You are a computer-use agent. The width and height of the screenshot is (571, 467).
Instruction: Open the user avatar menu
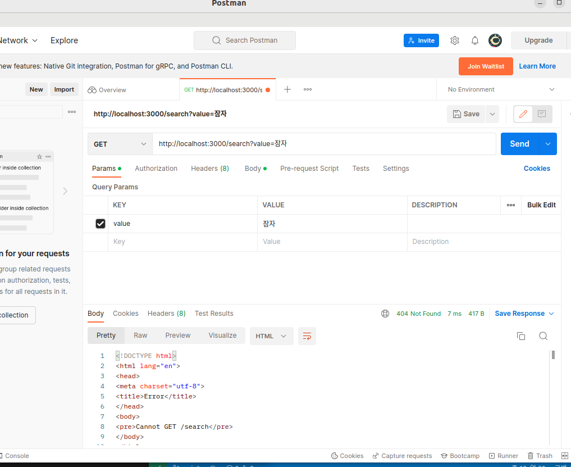click(495, 40)
